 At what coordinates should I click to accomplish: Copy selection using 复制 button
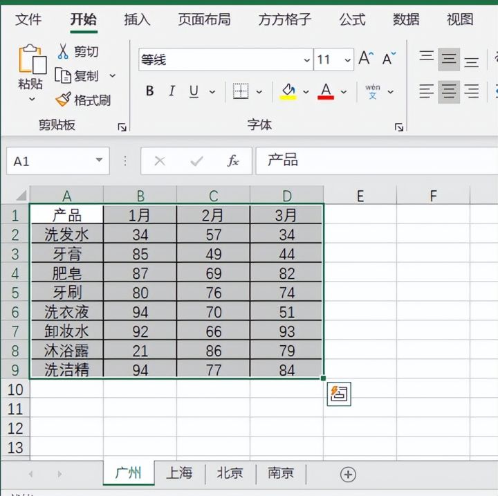click(x=77, y=75)
